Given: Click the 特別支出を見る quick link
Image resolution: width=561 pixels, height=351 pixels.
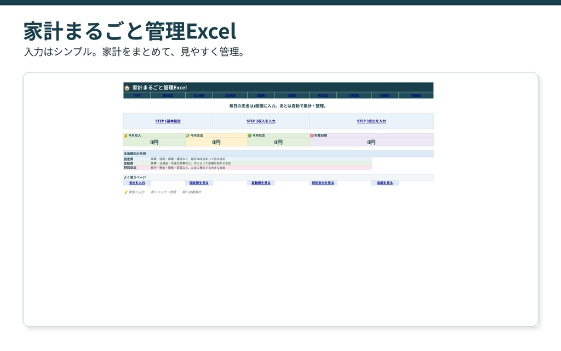Looking at the screenshot, I should (323, 183).
